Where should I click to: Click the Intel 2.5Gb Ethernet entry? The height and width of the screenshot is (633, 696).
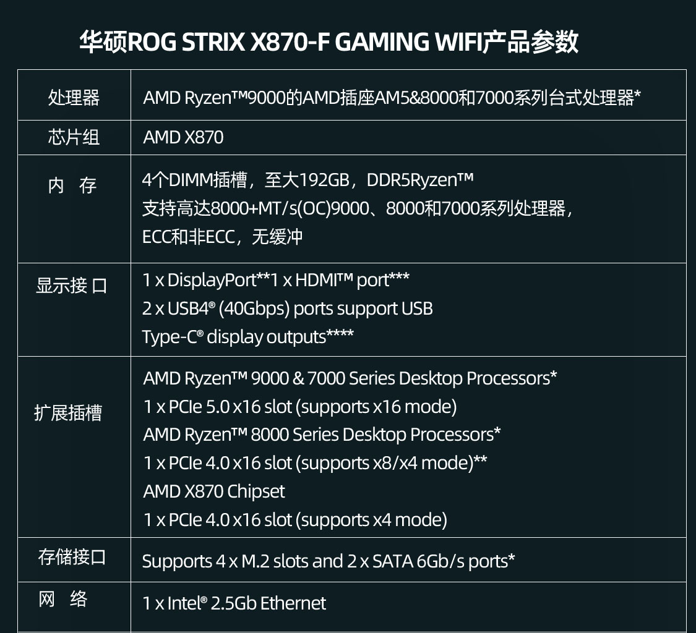coord(234,603)
